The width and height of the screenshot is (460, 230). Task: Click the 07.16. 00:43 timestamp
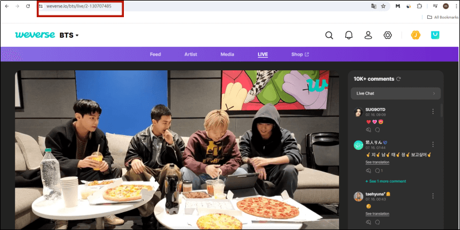click(376, 199)
